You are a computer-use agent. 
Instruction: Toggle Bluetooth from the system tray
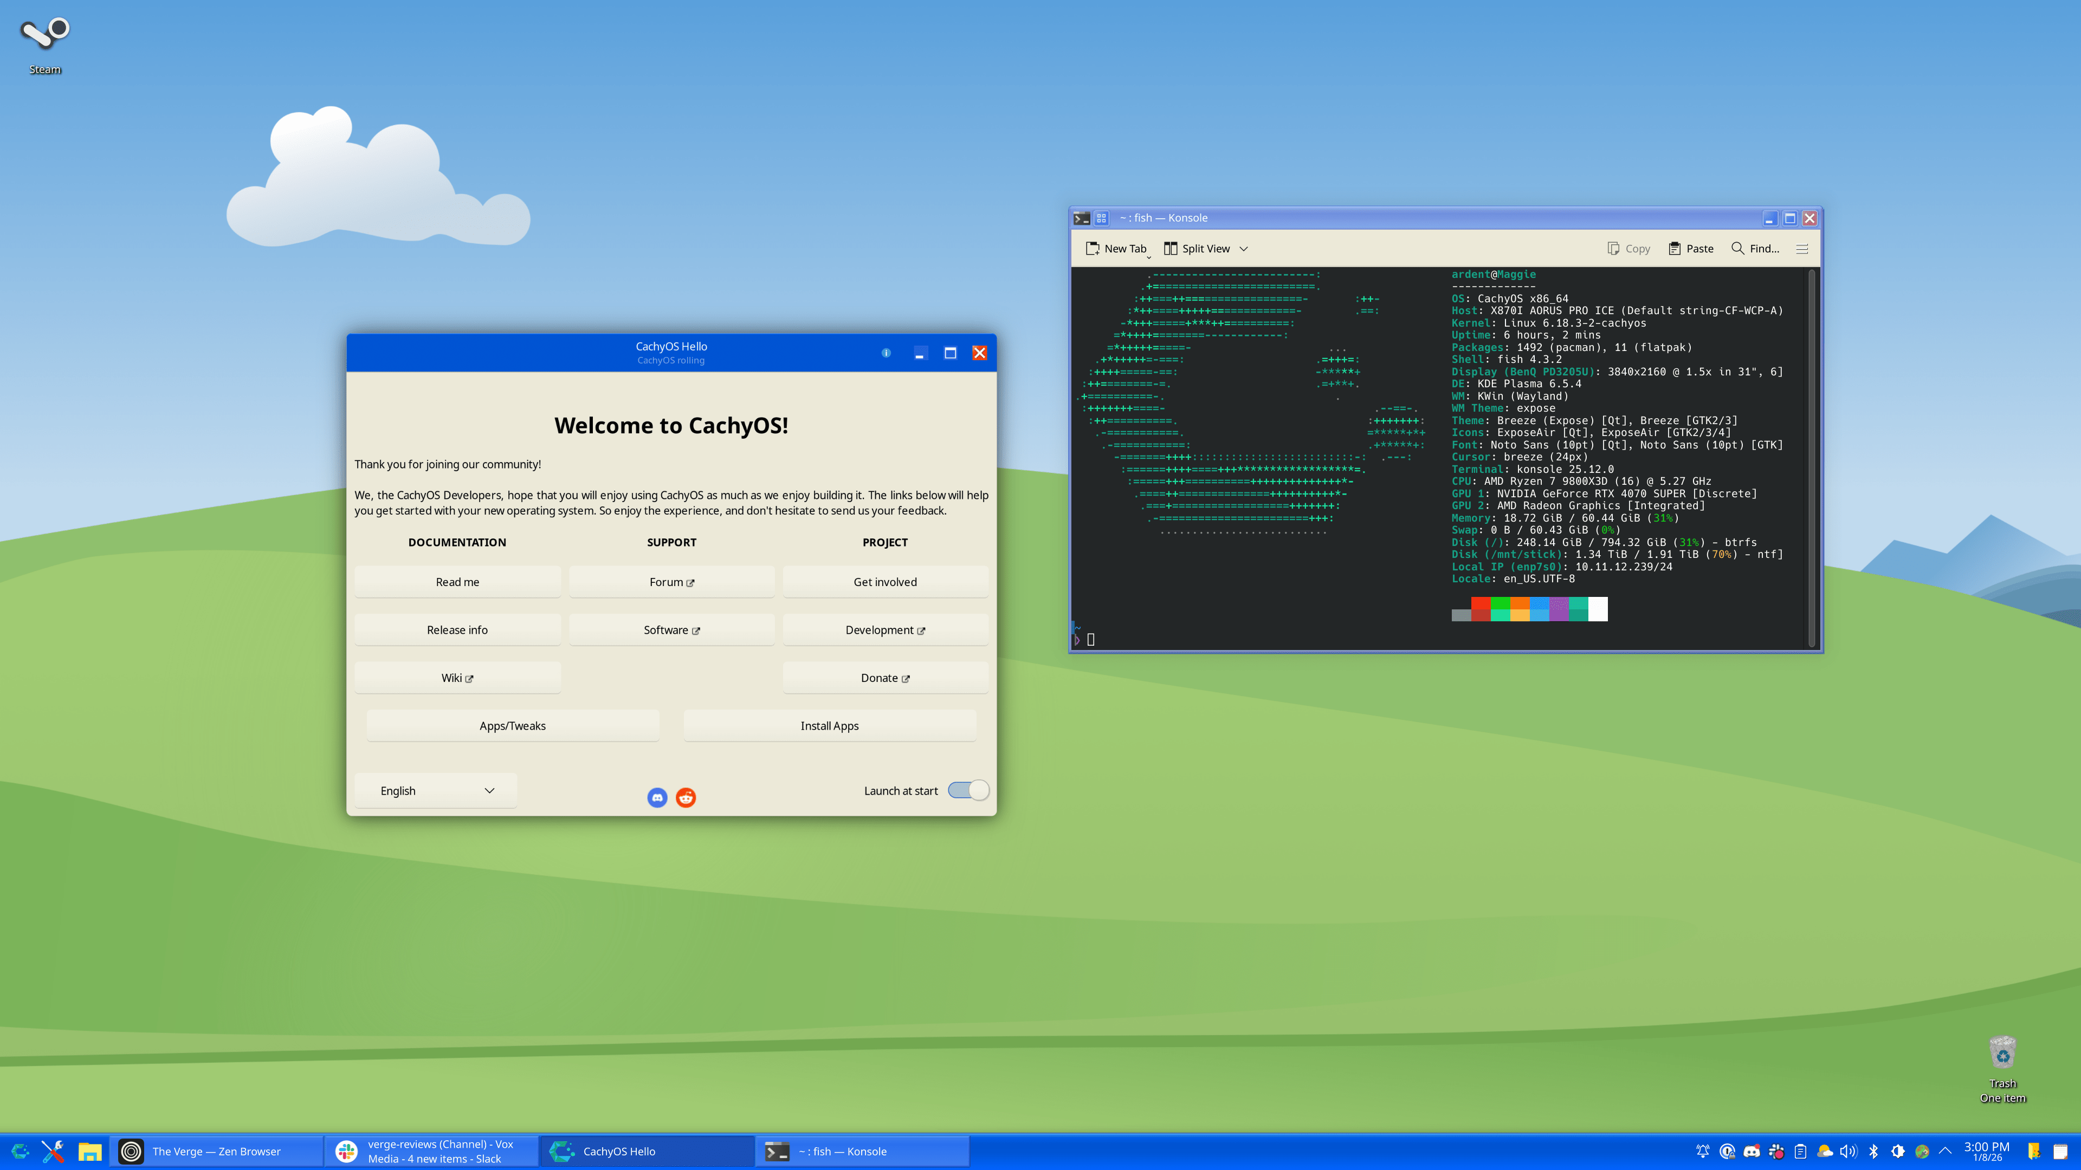pos(1873,1150)
